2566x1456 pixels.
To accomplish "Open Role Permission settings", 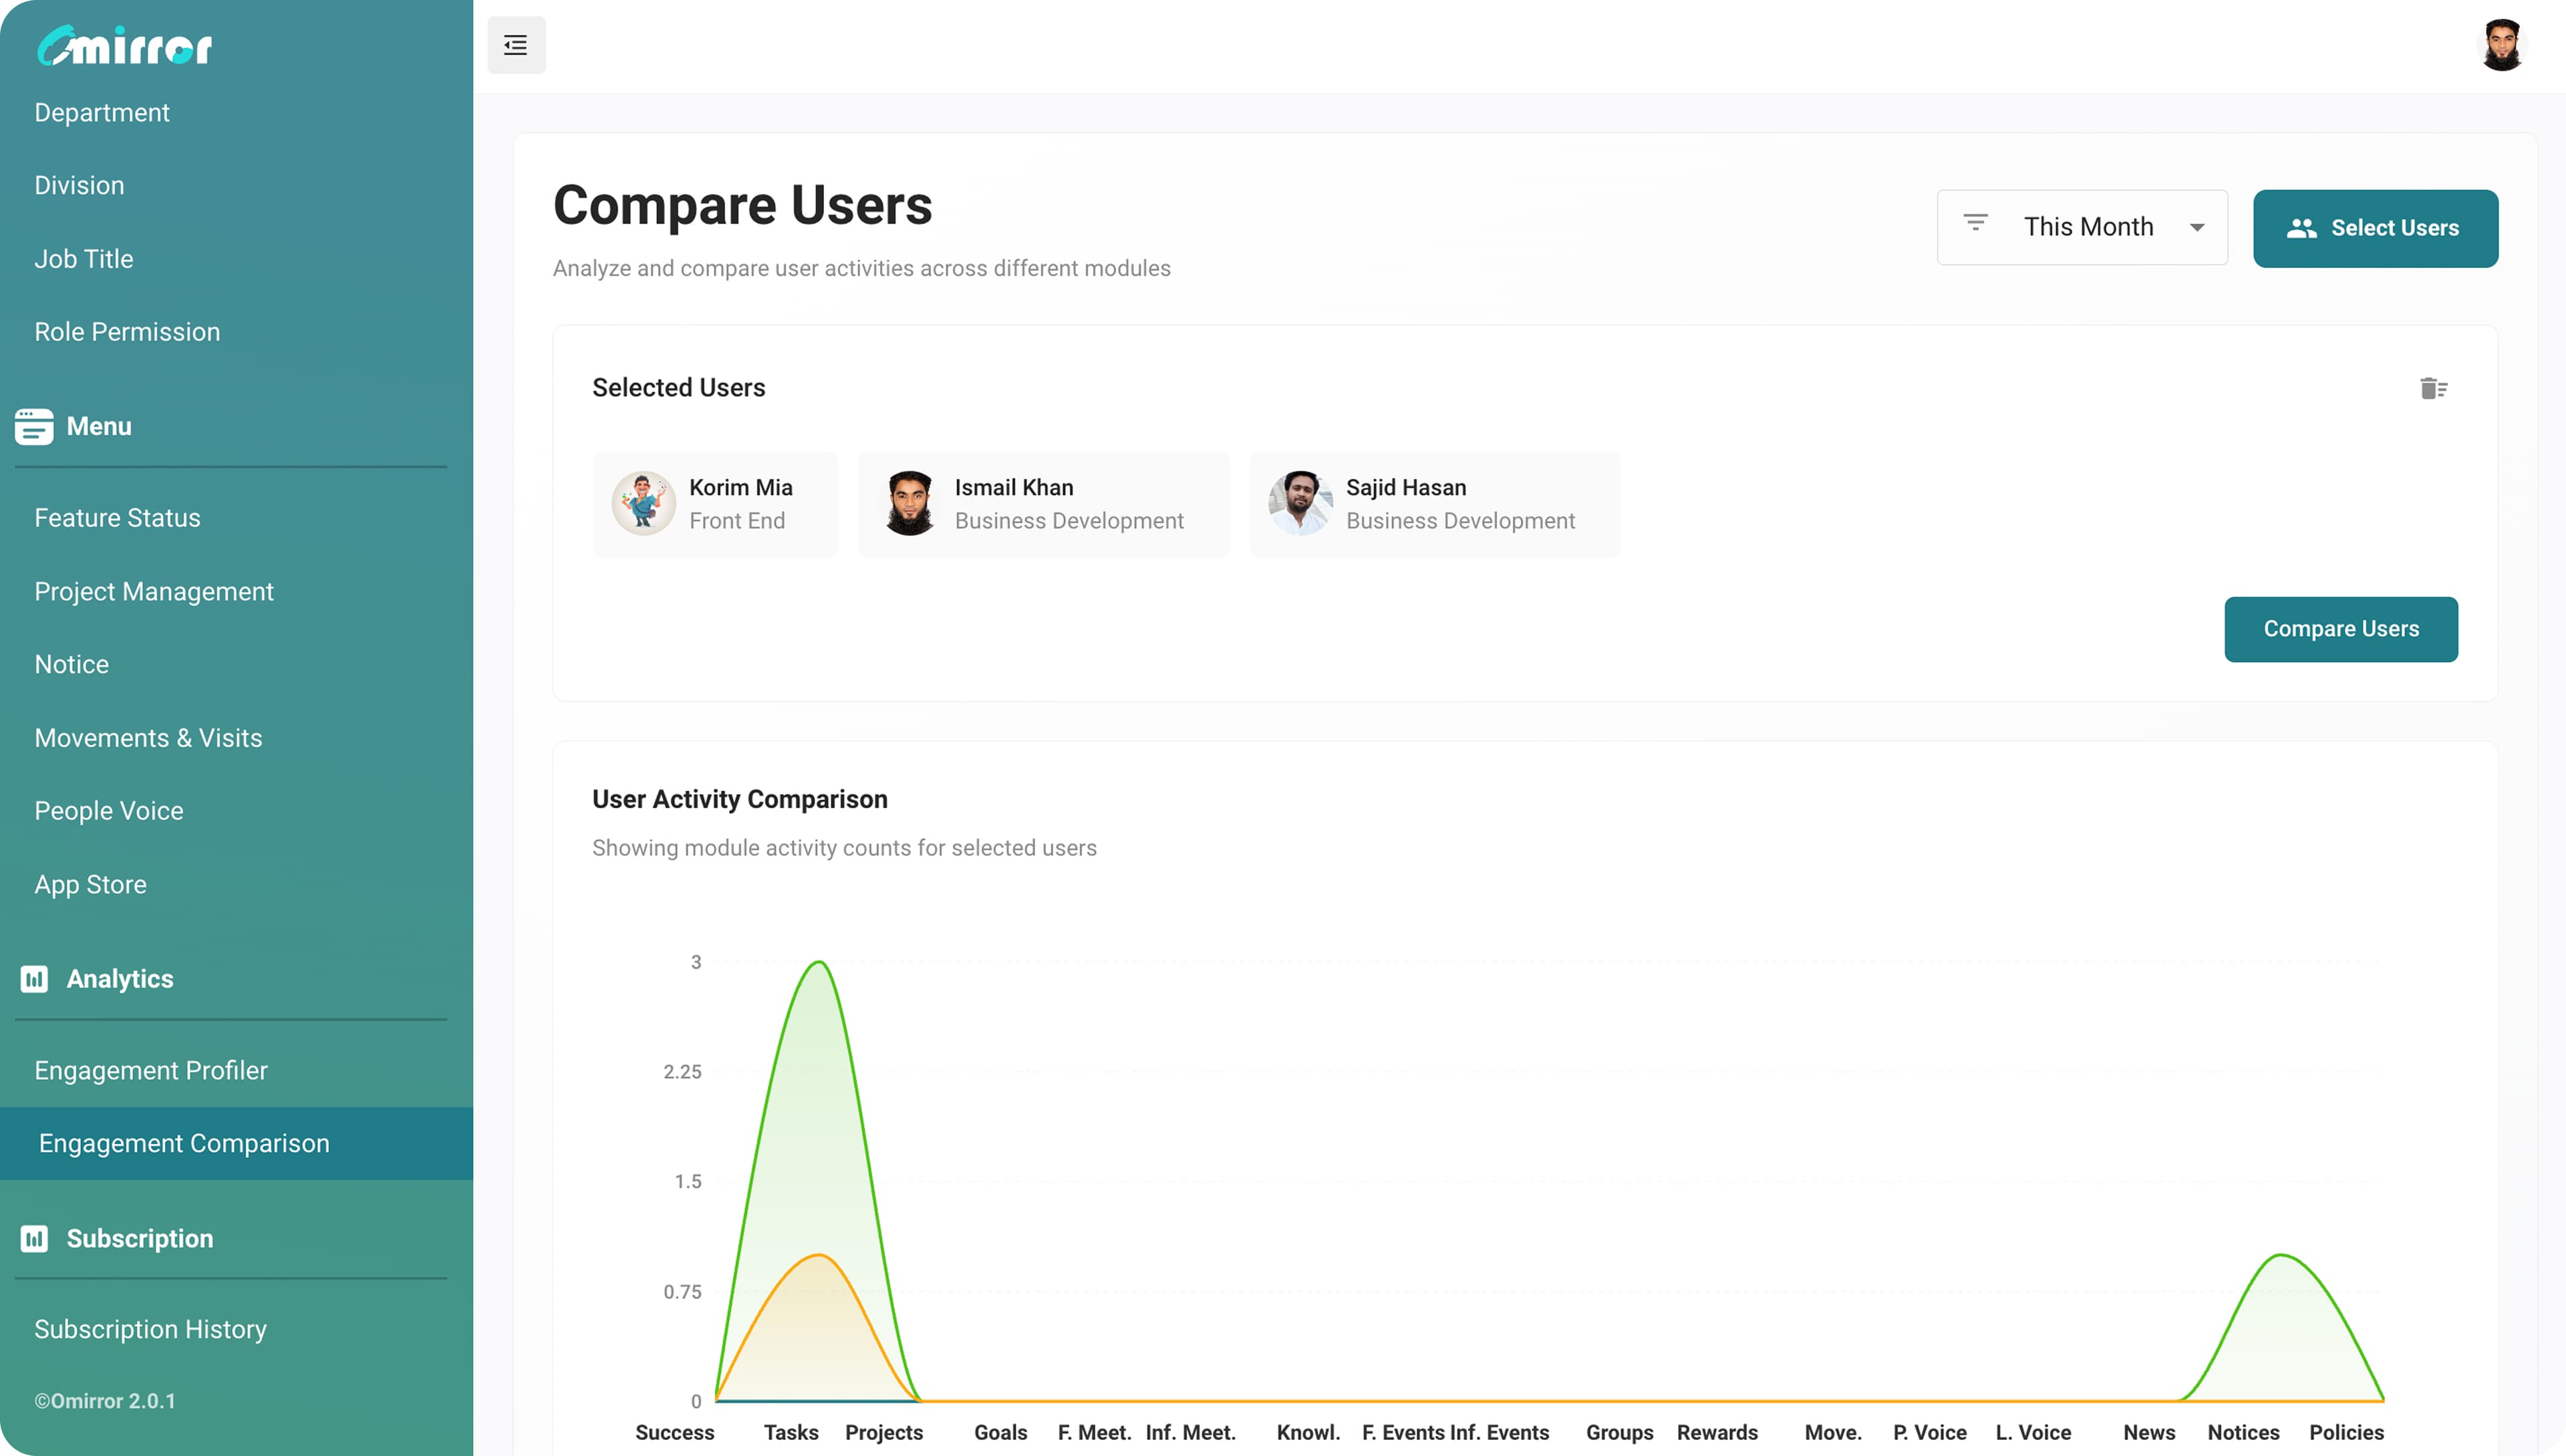I will tap(127, 331).
